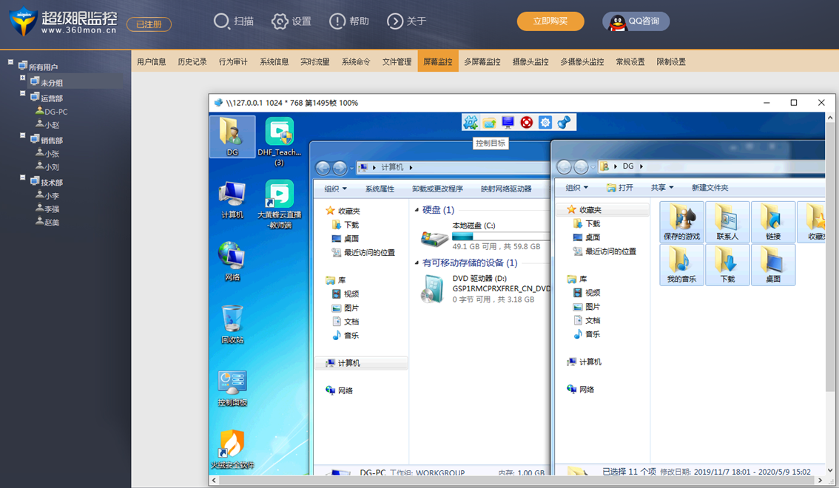
Task: Select the DG folder icon on remote desktop
Action: (232, 136)
